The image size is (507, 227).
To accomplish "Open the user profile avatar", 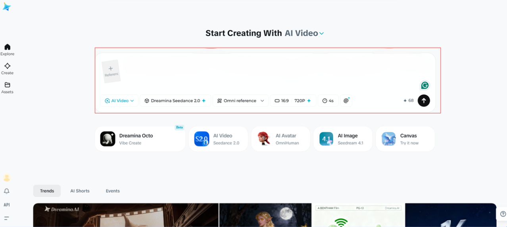I will 7,178.
